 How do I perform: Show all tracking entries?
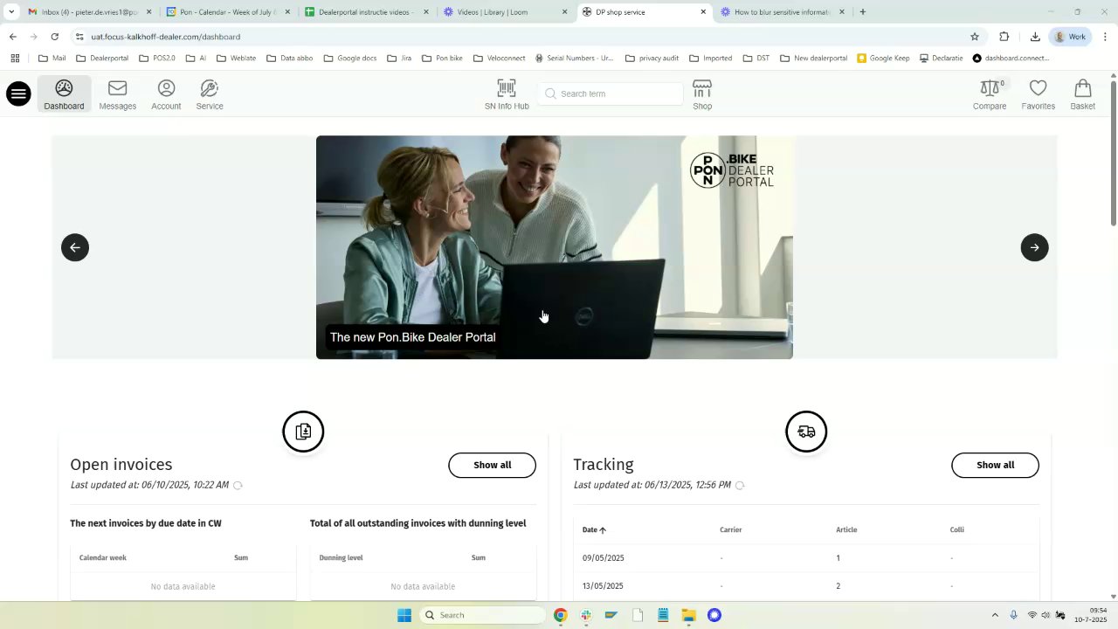coord(995,465)
